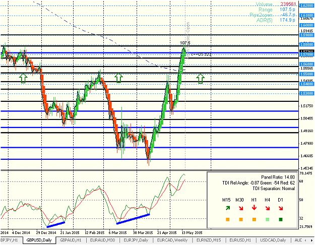Click the 21 Jan 2015 date label

[70, 233]
